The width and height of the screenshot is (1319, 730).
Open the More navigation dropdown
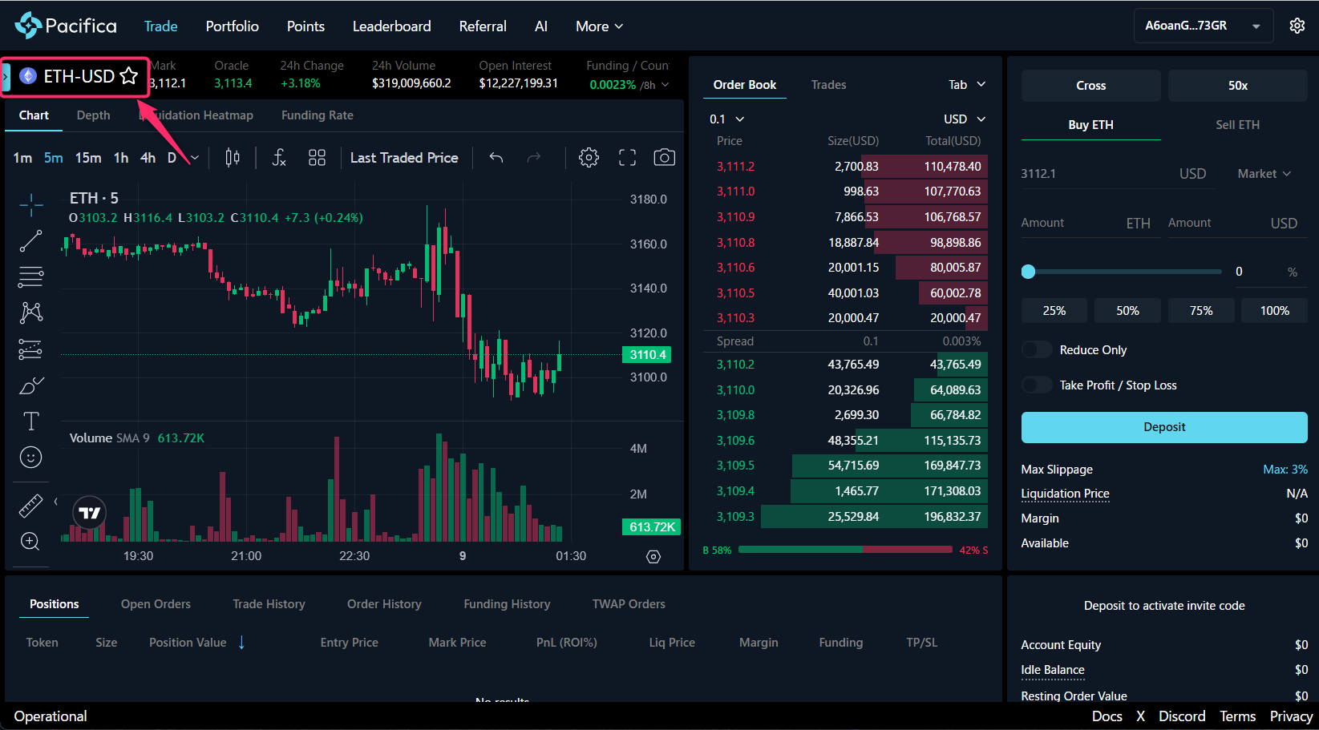(x=599, y=26)
